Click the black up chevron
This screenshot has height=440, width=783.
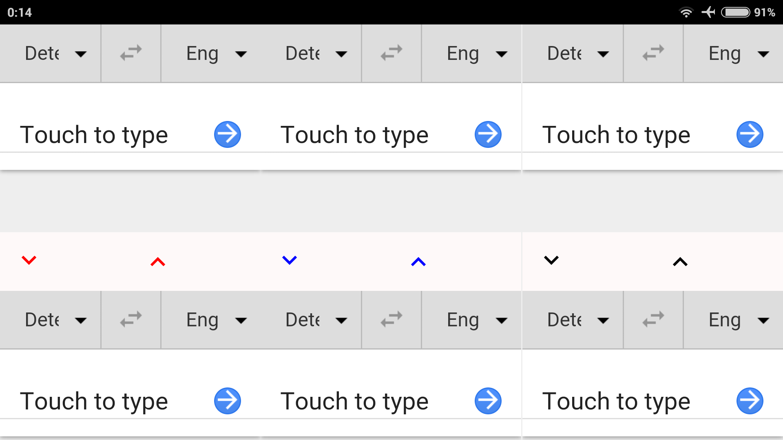pos(680,262)
